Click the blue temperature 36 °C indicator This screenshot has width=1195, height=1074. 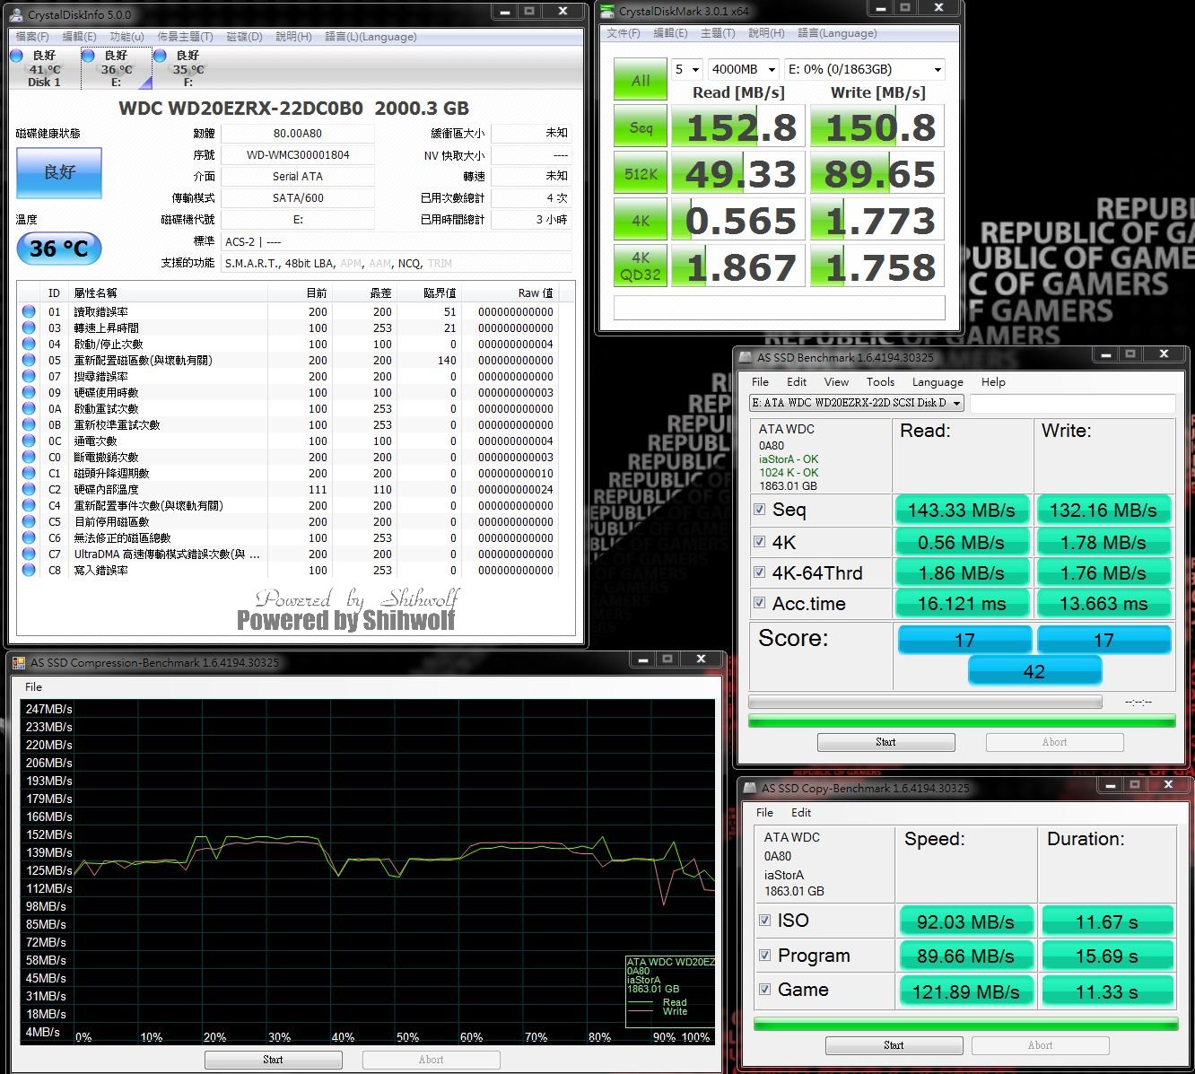(x=59, y=249)
